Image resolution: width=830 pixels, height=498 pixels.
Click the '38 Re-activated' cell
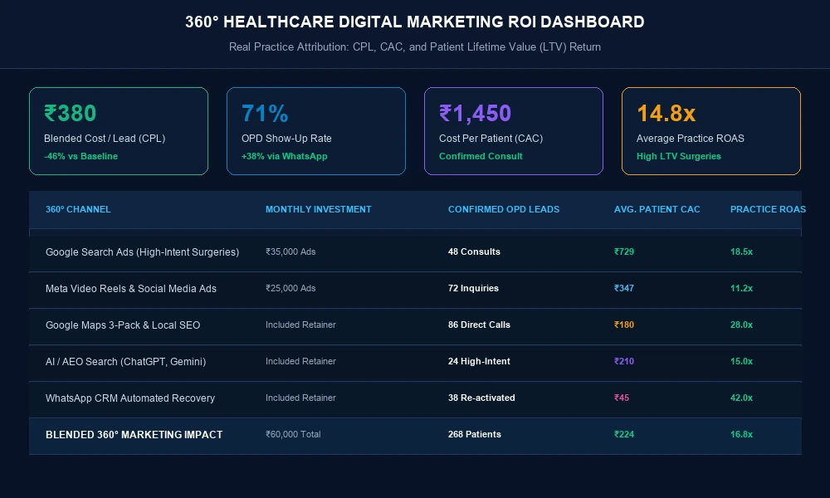481,398
